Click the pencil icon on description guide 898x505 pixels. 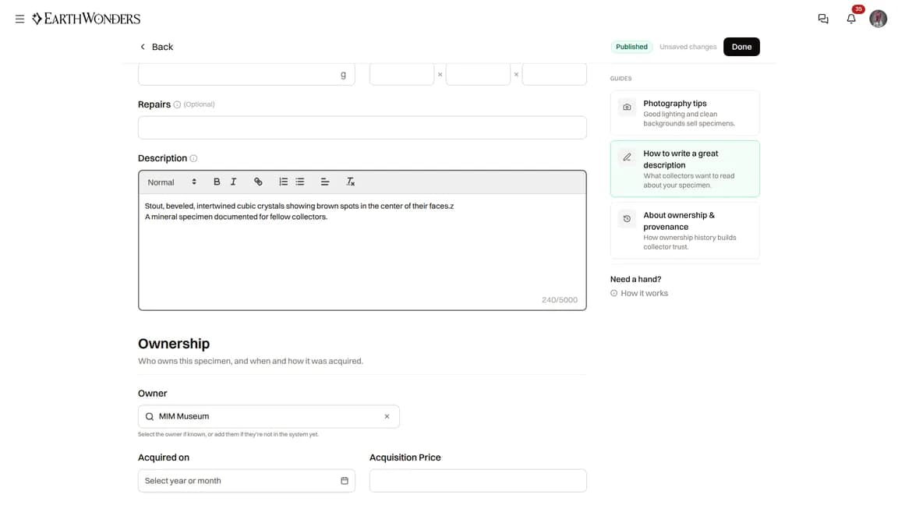[x=627, y=157]
